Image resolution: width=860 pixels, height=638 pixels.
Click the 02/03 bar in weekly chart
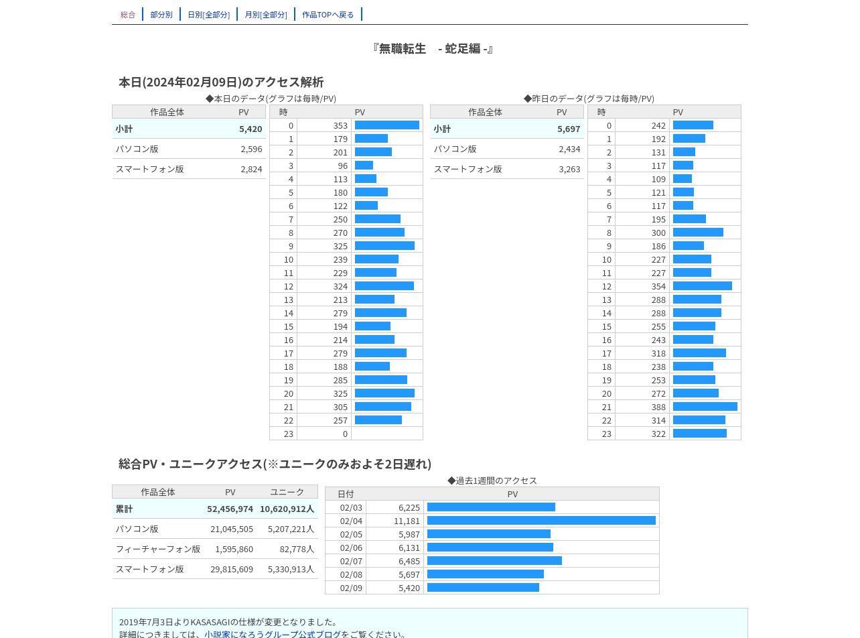pyautogui.click(x=491, y=507)
